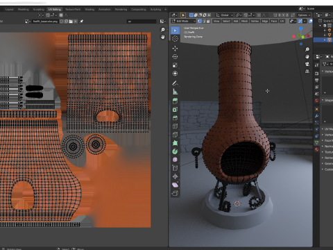
Task: Open the Tool properties tab
Action: coord(316,65)
